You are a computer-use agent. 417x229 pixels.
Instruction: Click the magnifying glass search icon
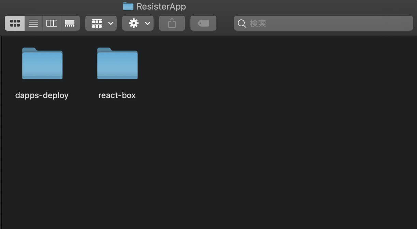242,24
